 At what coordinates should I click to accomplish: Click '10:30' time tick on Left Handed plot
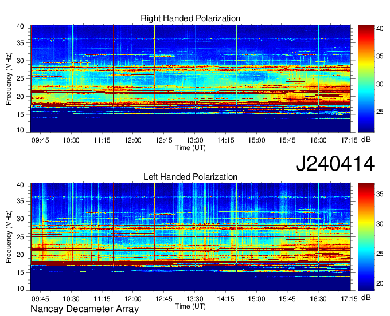71,299
